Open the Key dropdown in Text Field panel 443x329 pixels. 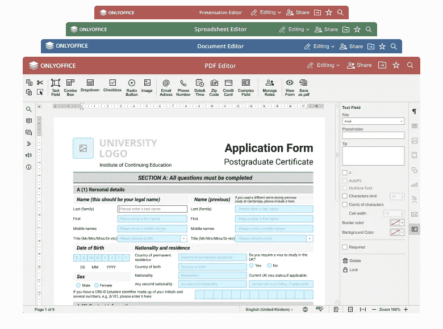[373, 121]
